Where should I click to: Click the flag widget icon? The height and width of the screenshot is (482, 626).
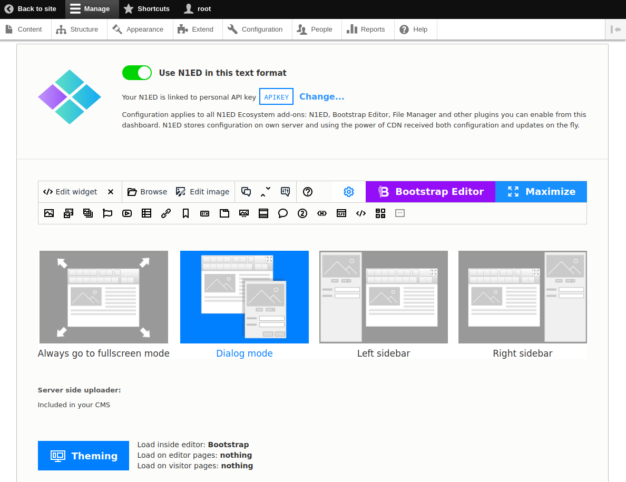[107, 213]
